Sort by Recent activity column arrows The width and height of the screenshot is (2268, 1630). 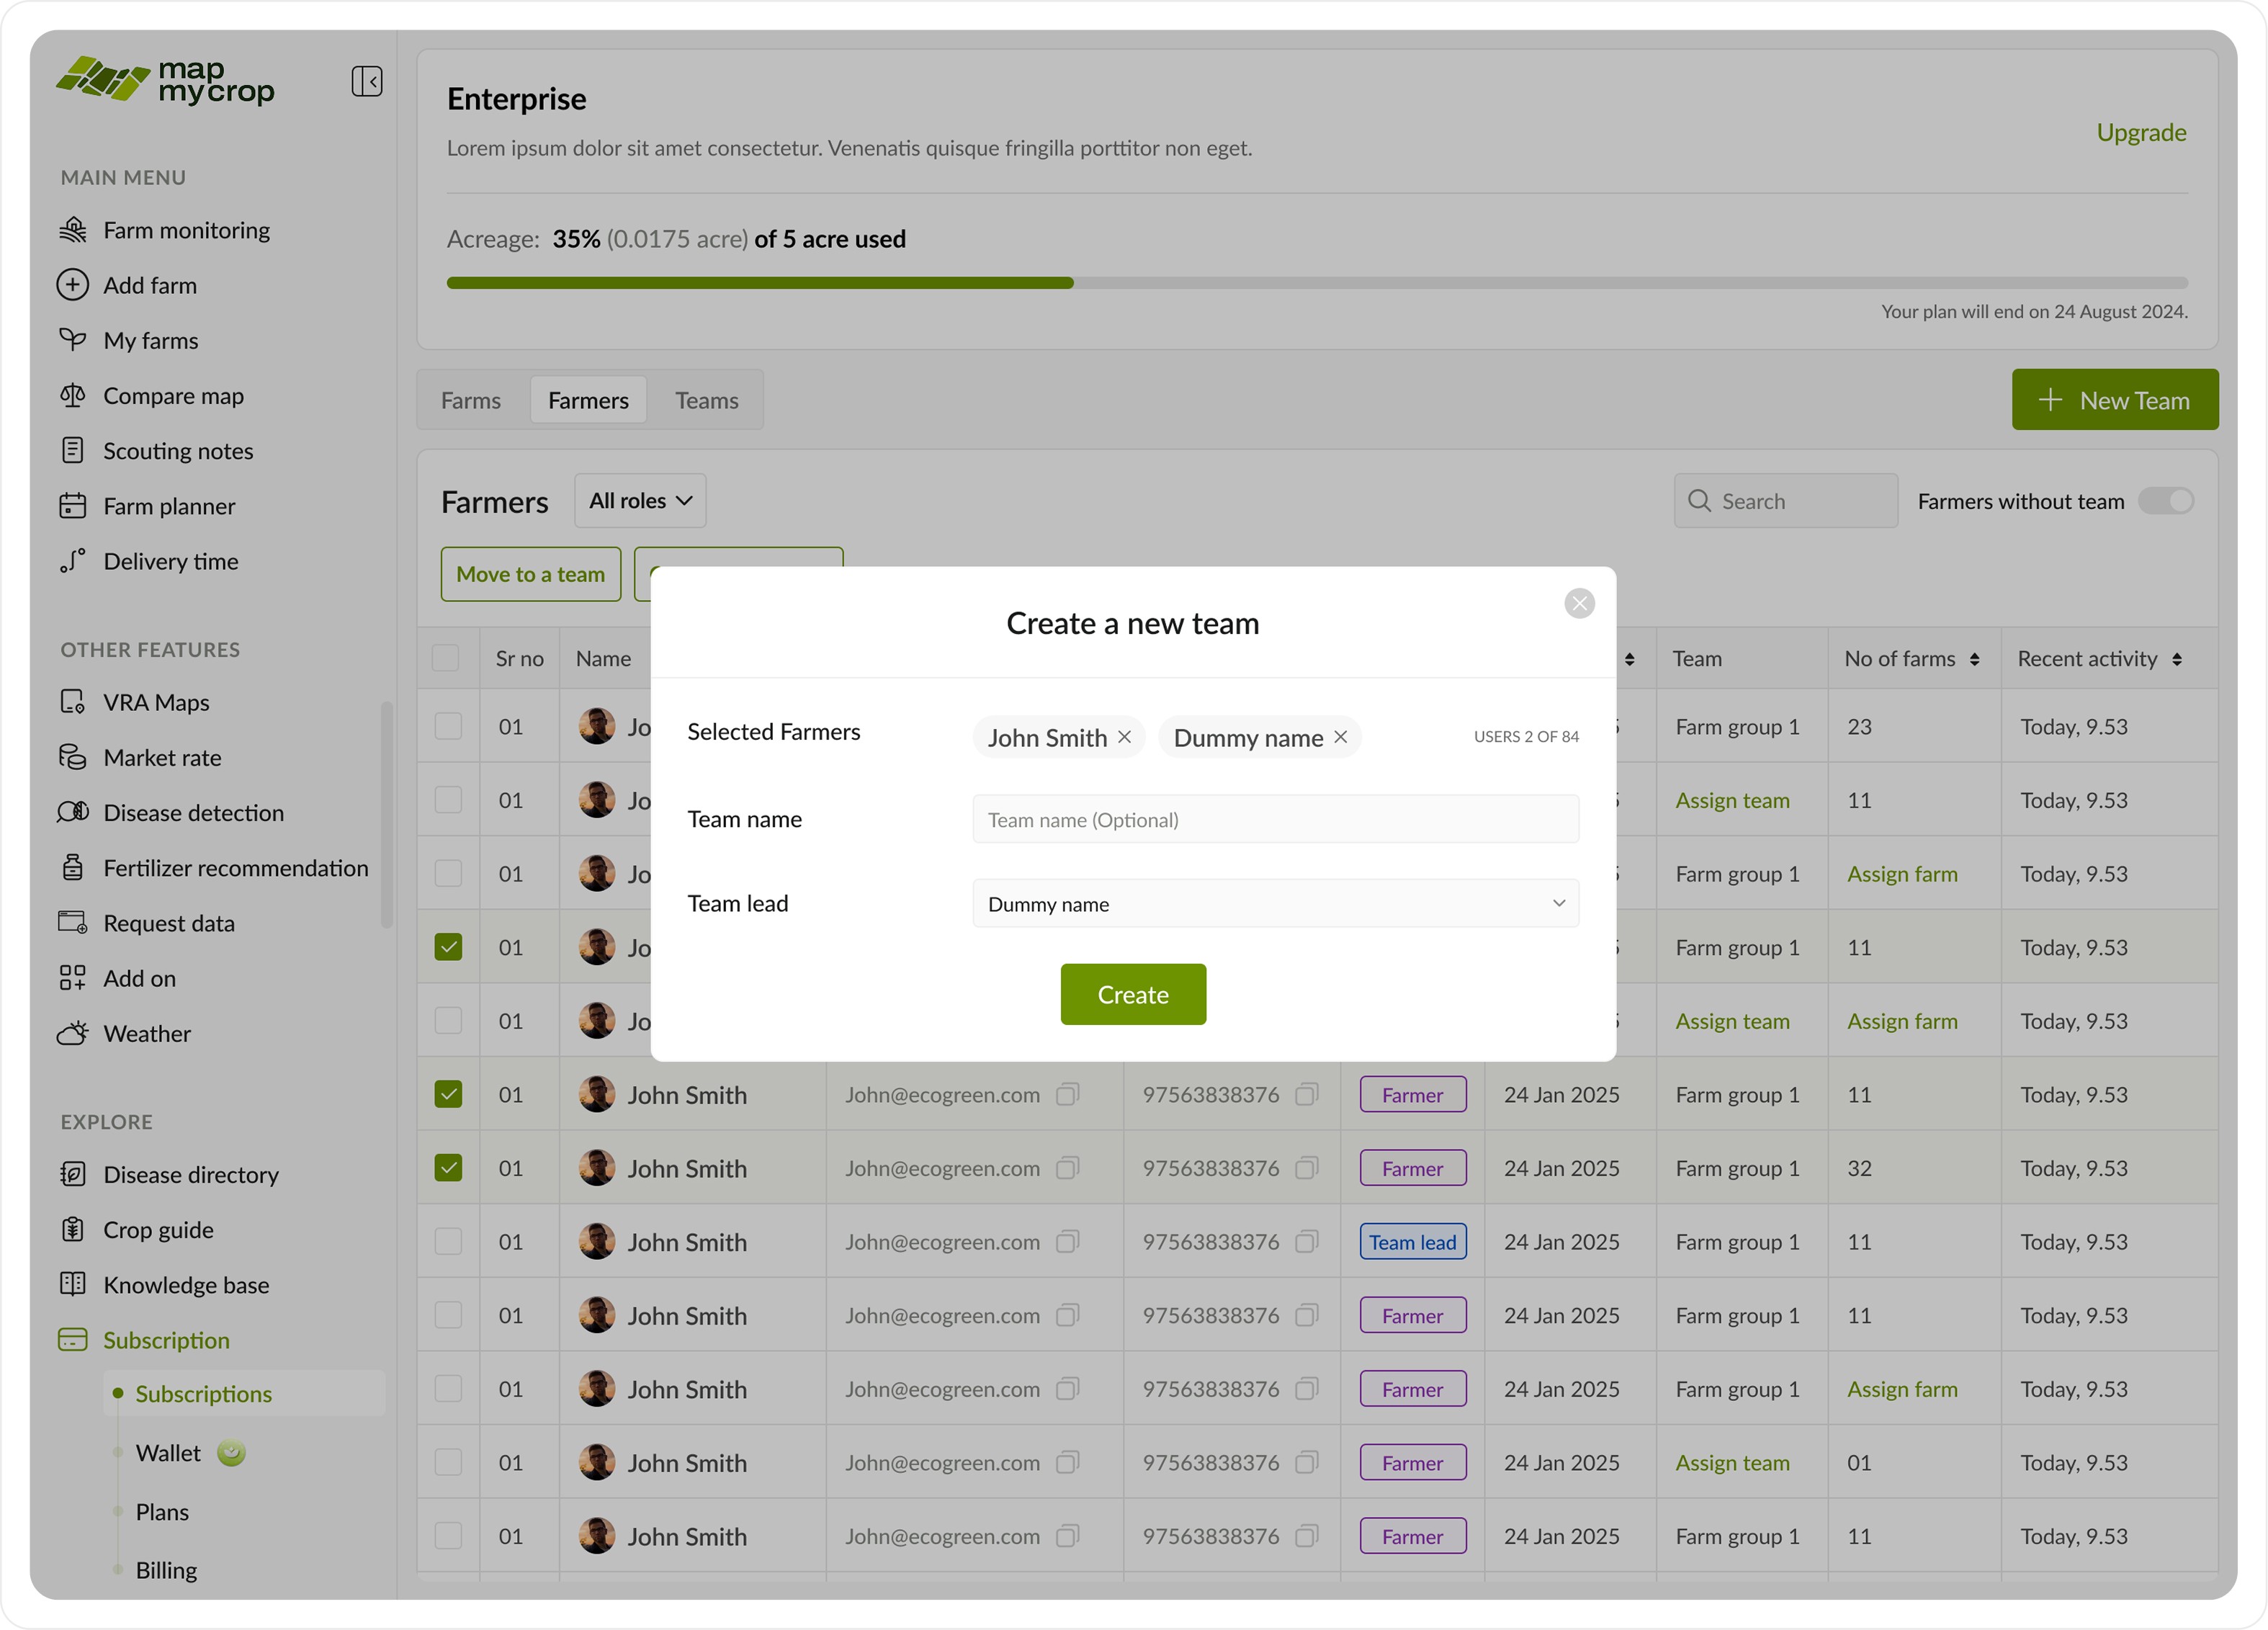pyautogui.click(x=2177, y=659)
